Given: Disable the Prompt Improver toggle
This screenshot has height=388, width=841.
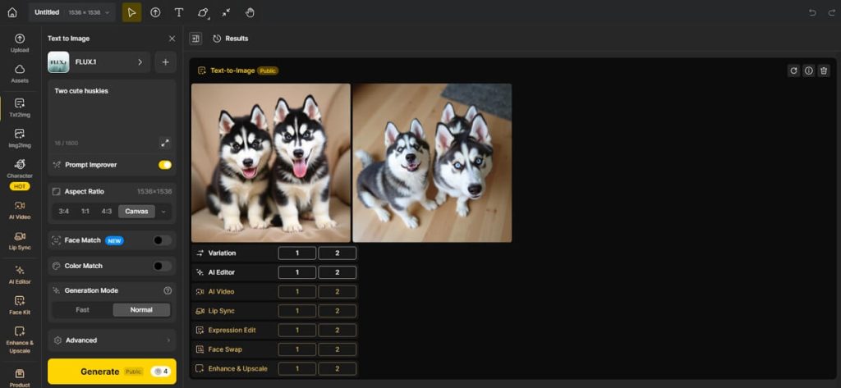Looking at the screenshot, I should (165, 165).
